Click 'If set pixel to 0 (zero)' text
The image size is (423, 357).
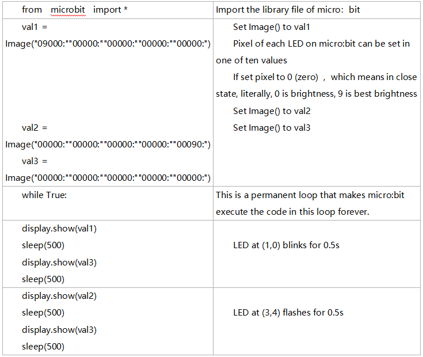(276, 77)
